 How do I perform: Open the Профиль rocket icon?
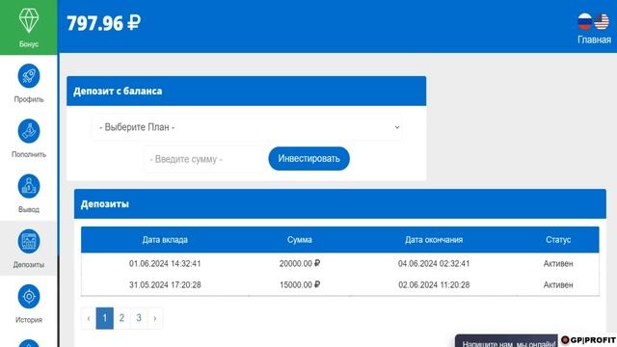pyautogui.click(x=29, y=76)
